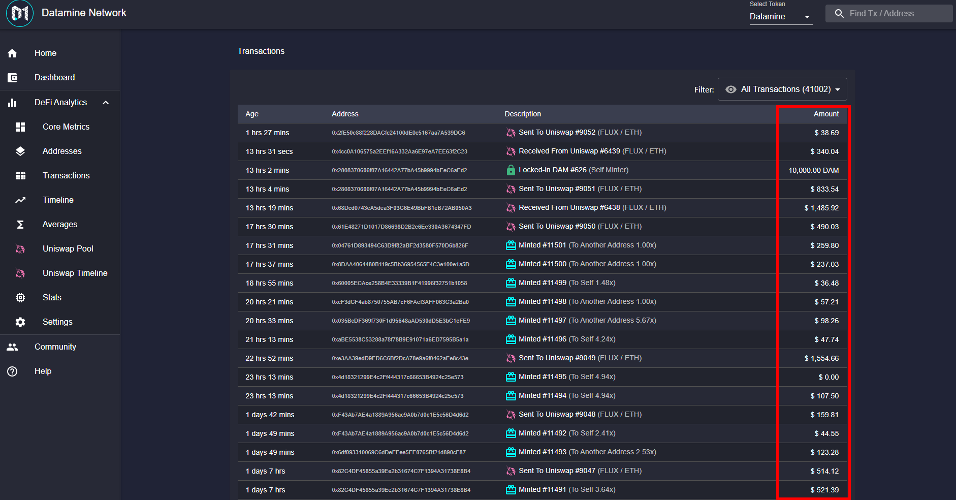956x500 pixels.
Task: Click the Home house icon
Action: click(x=12, y=53)
